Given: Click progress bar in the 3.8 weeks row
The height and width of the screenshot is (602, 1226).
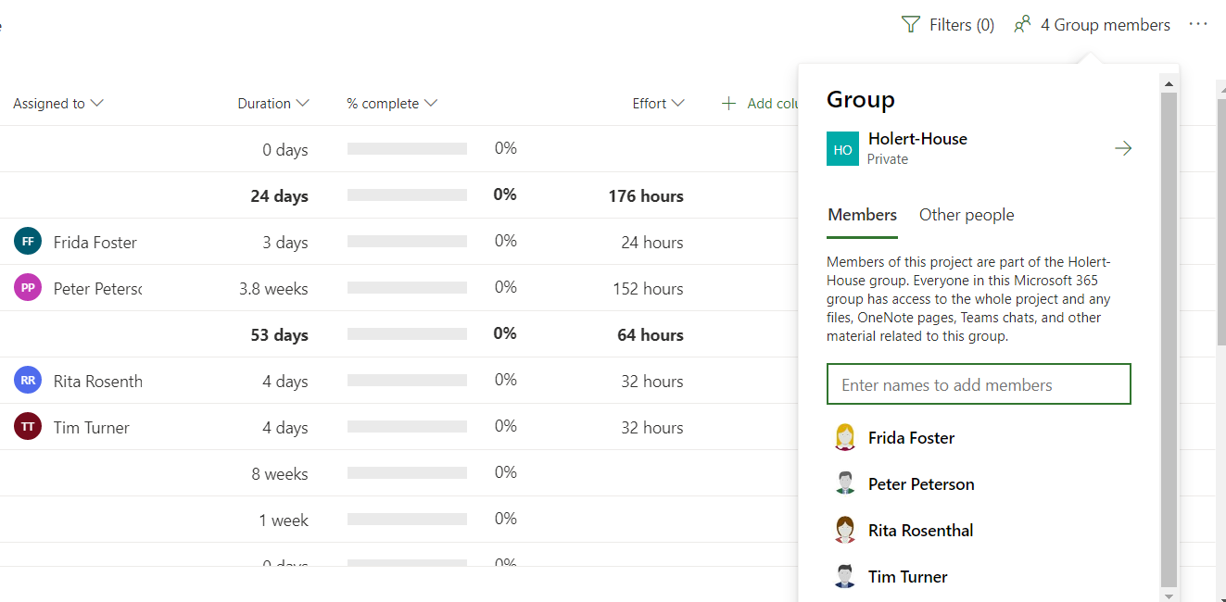Looking at the screenshot, I should 407,288.
